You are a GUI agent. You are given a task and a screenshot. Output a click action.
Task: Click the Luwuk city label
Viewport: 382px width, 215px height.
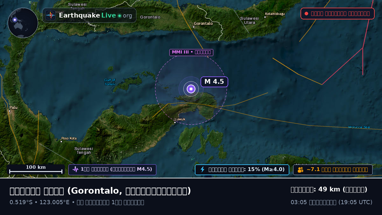pyautogui.click(x=180, y=119)
